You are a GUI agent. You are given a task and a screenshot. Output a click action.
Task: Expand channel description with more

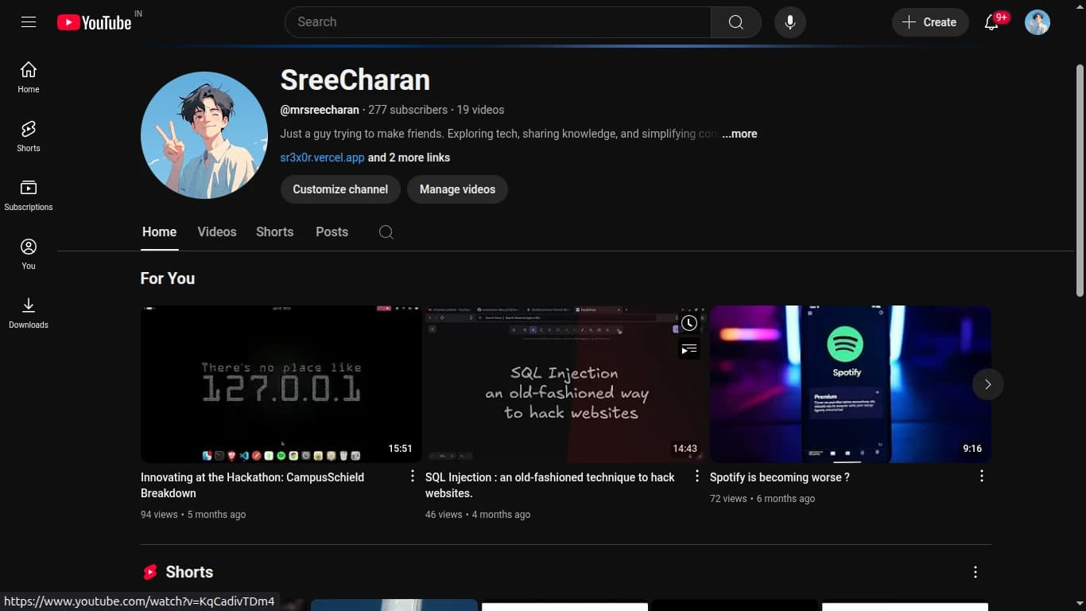(x=739, y=134)
